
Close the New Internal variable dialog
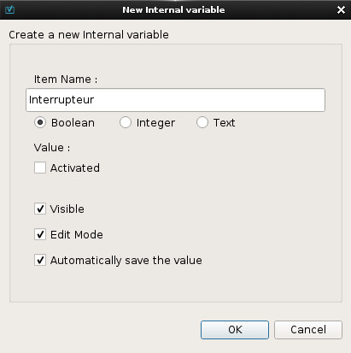coord(341,10)
